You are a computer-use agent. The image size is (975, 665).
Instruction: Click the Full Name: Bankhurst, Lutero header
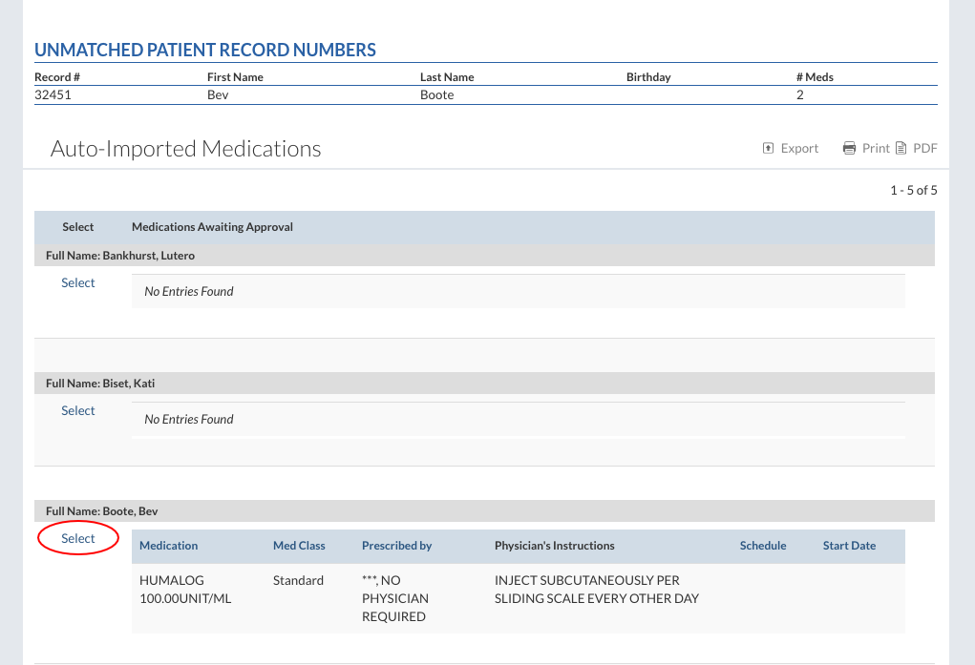coord(120,256)
